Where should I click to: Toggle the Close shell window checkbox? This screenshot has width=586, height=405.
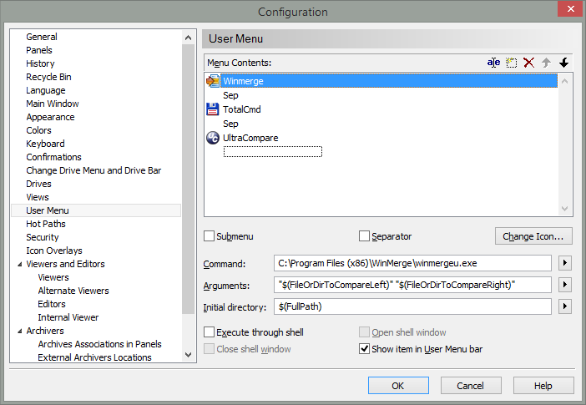point(209,348)
